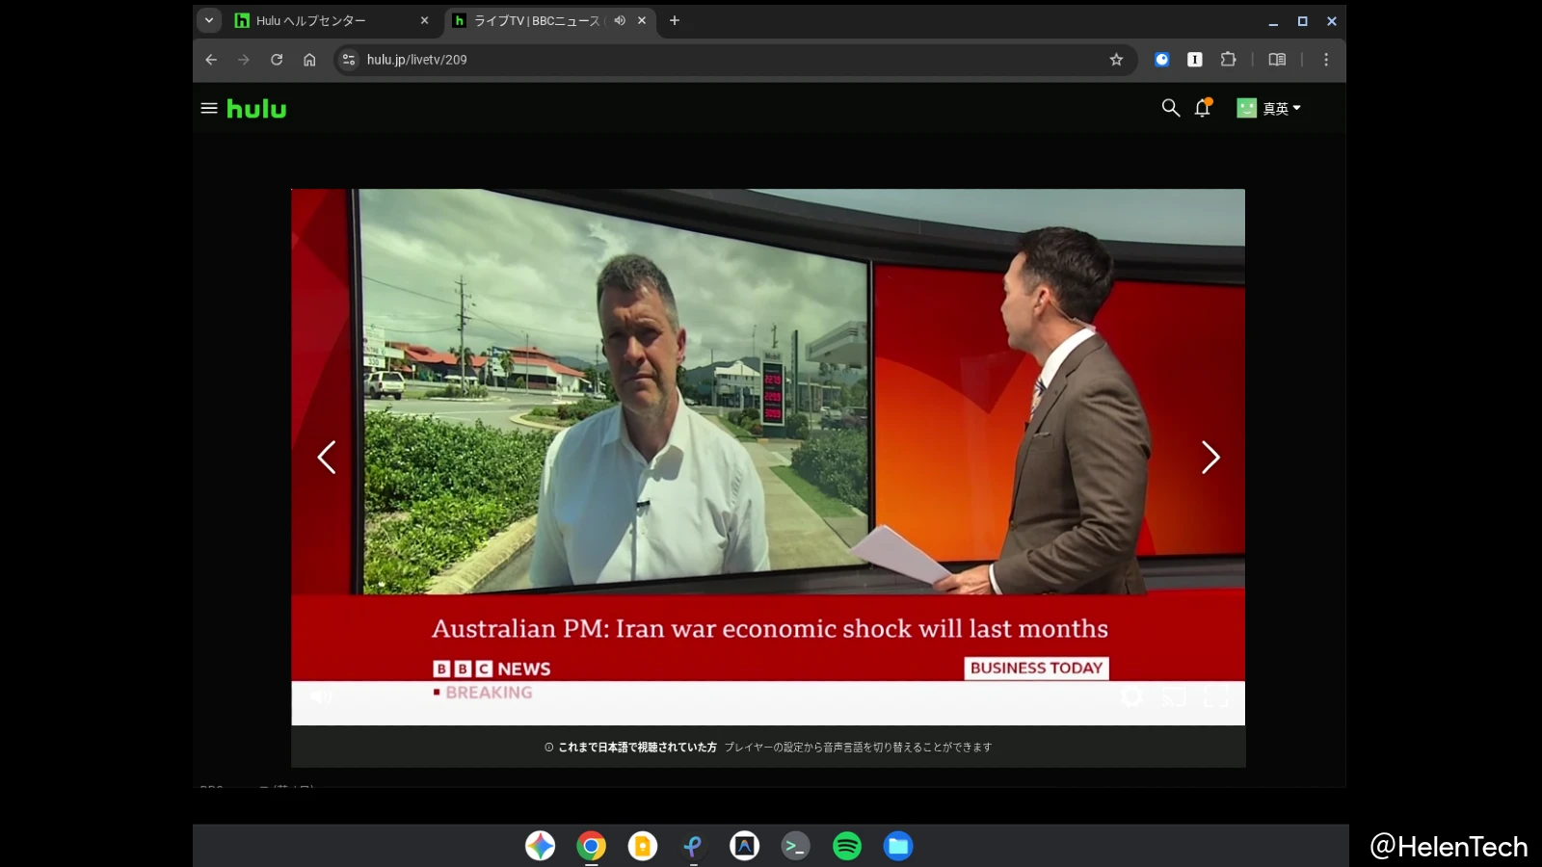
Task: Click the Cast icon in the video player
Action: [x=1173, y=696]
